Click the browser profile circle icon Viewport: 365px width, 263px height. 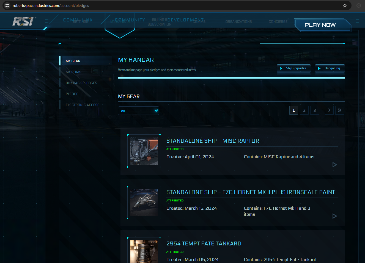pos(358,5)
